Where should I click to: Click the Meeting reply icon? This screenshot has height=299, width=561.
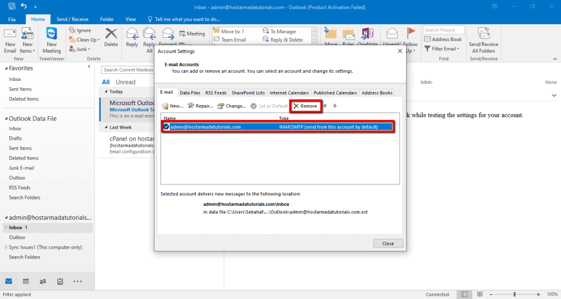tap(182, 33)
